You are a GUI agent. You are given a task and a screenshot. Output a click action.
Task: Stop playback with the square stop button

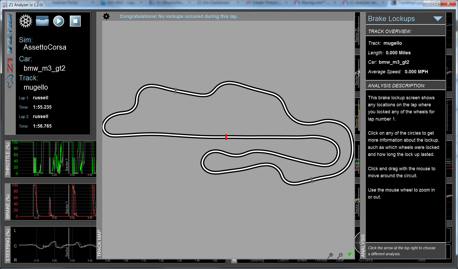pos(75,21)
